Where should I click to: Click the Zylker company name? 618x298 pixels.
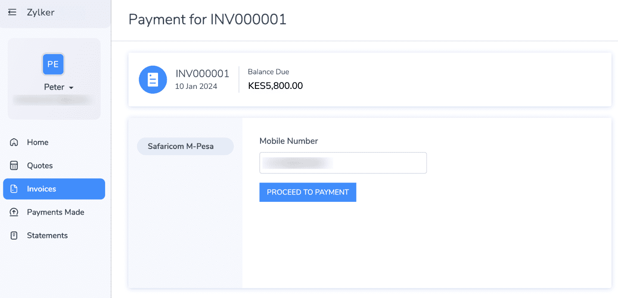click(40, 12)
